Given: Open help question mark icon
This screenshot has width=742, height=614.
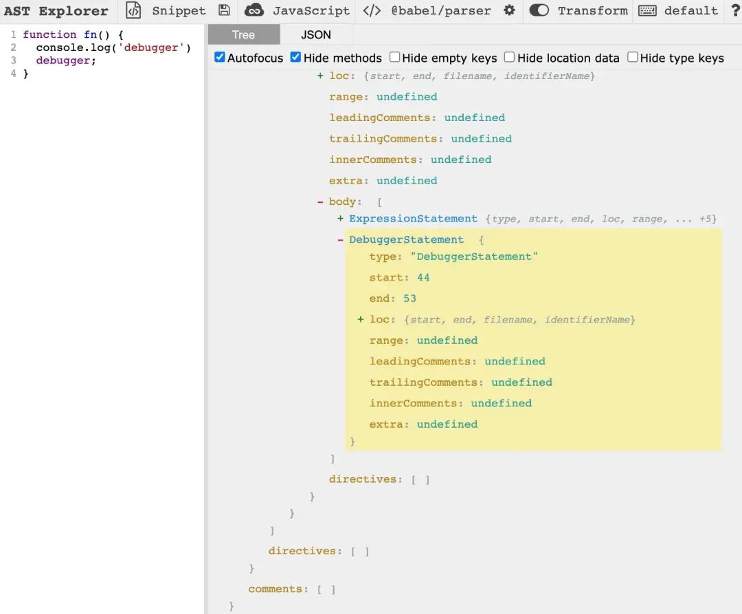Looking at the screenshot, I should tap(735, 10).
